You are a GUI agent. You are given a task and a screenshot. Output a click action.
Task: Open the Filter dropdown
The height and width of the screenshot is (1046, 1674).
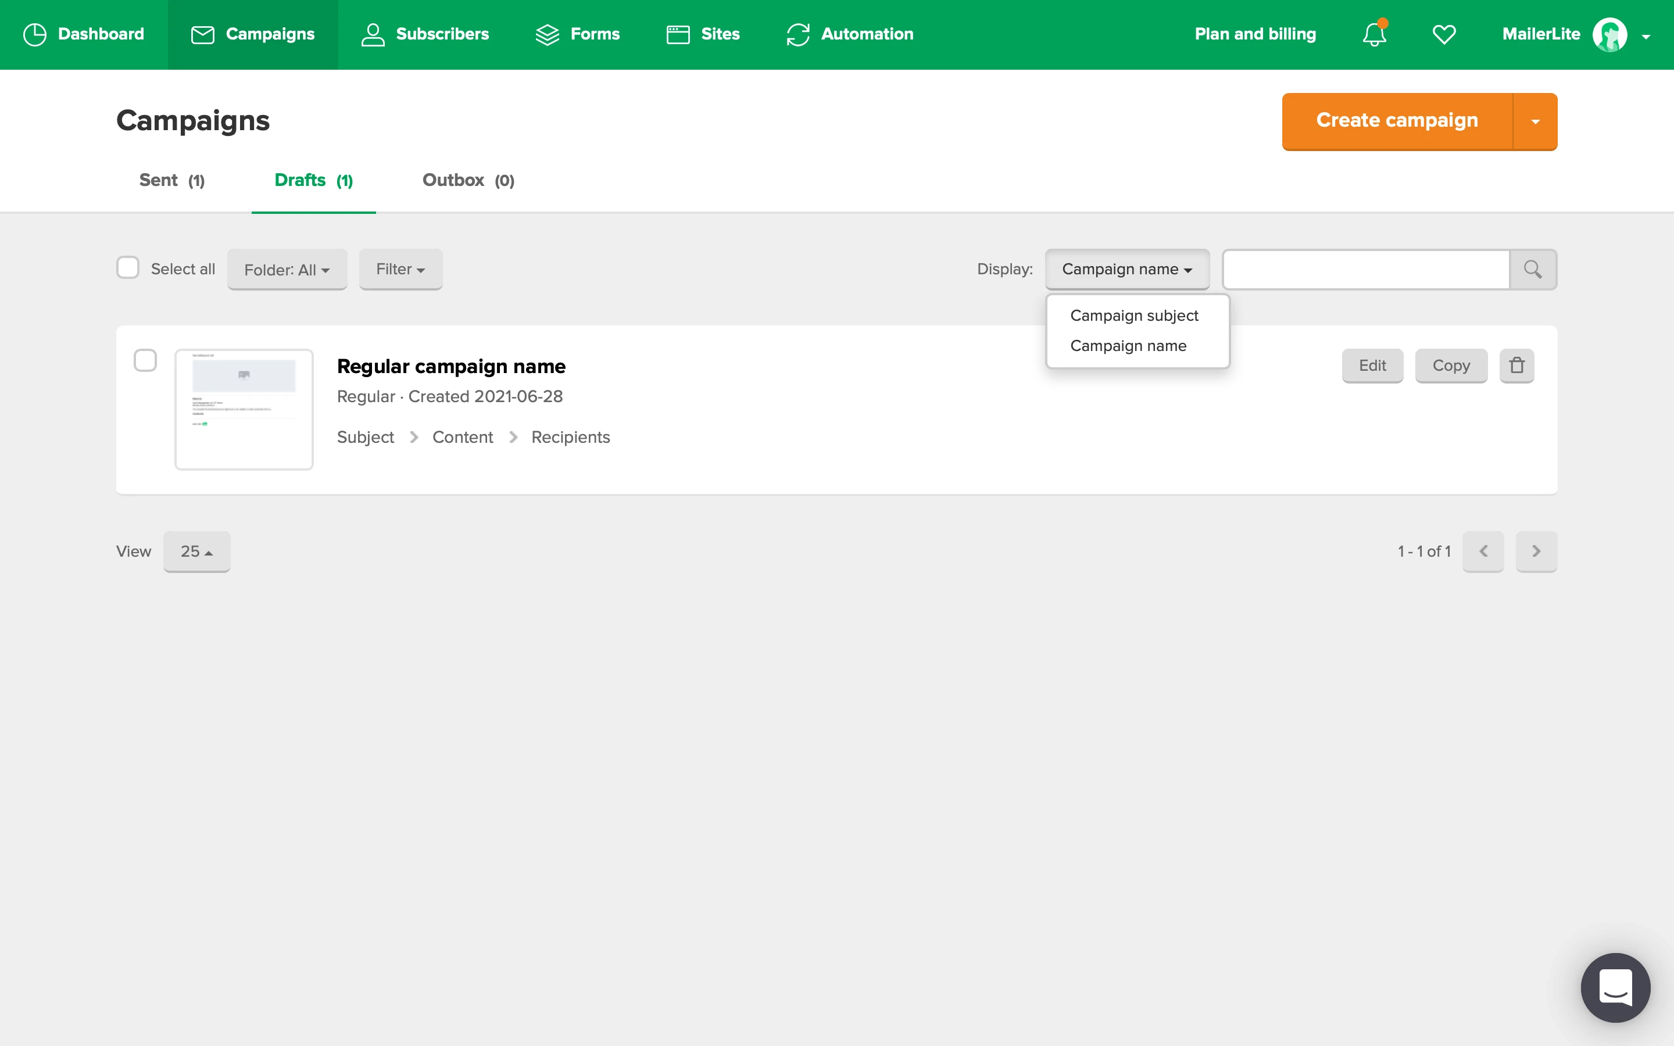(400, 269)
